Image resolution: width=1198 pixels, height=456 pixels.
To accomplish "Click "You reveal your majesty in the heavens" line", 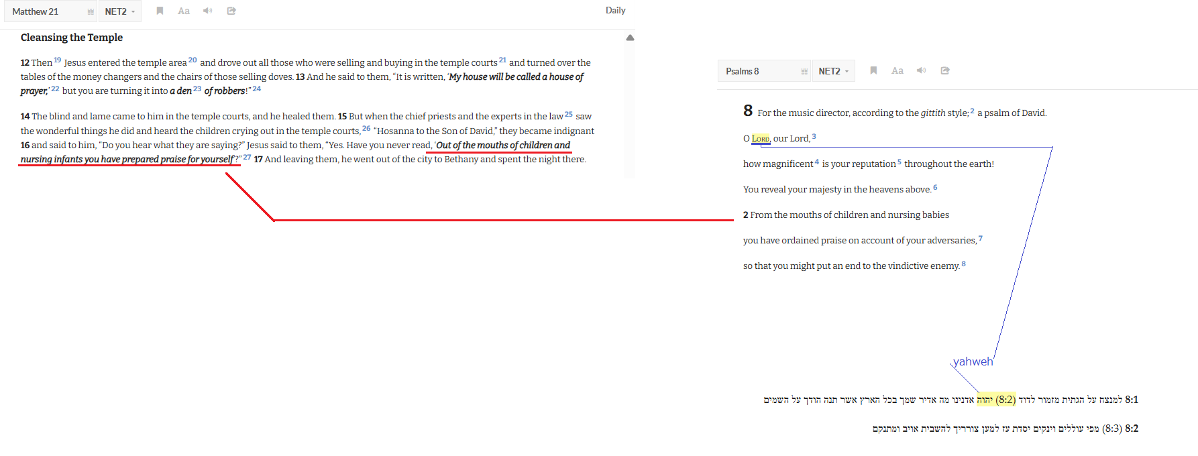I will click(x=837, y=190).
